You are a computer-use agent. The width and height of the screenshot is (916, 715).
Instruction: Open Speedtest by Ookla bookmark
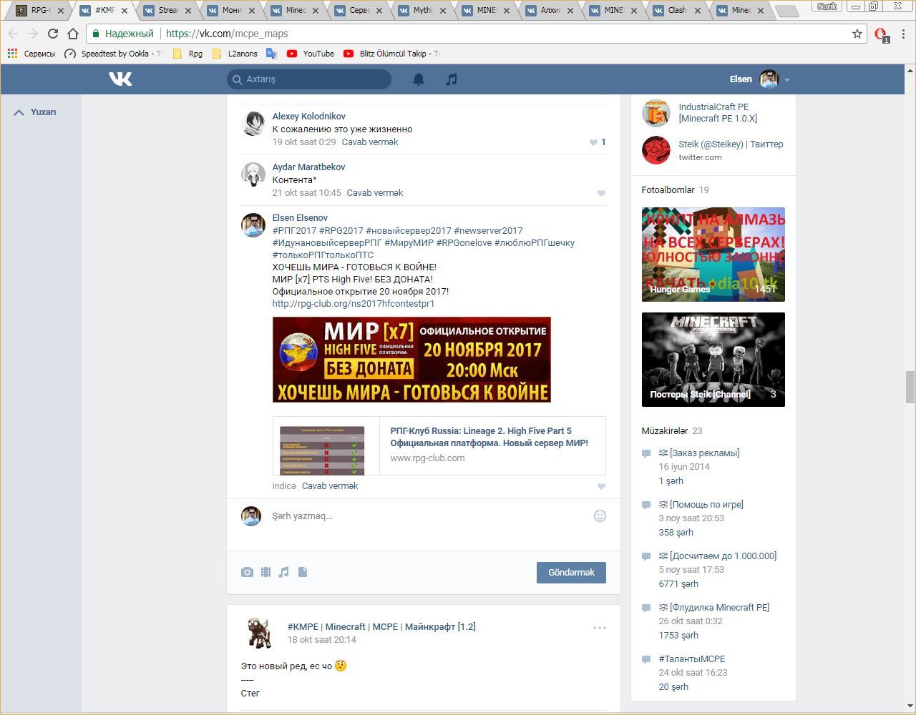tap(113, 54)
